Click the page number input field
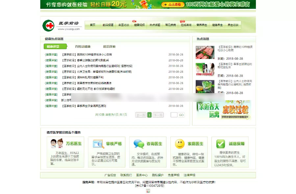Viewport: 296px width, 194px height. coord(174,115)
